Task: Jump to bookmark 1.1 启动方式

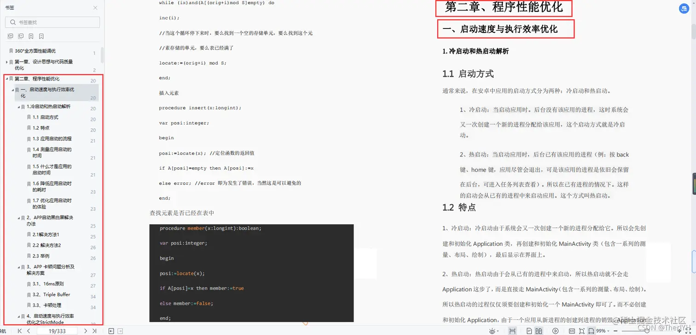Action: pos(45,117)
